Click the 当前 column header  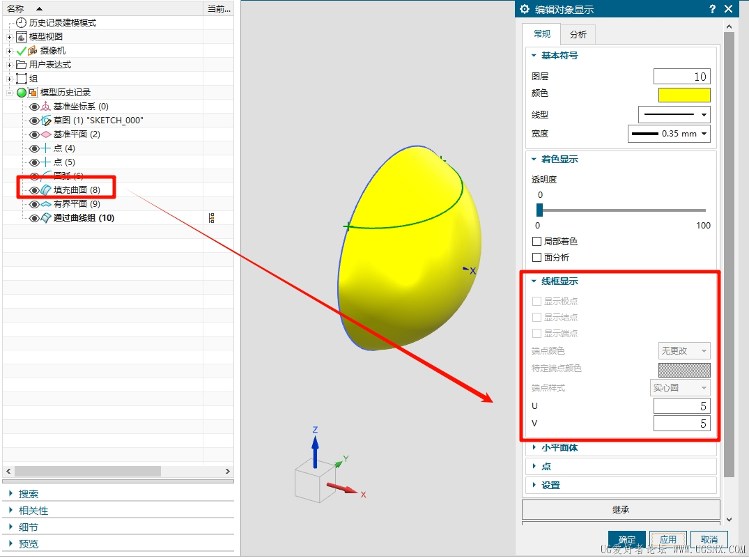tap(219, 8)
